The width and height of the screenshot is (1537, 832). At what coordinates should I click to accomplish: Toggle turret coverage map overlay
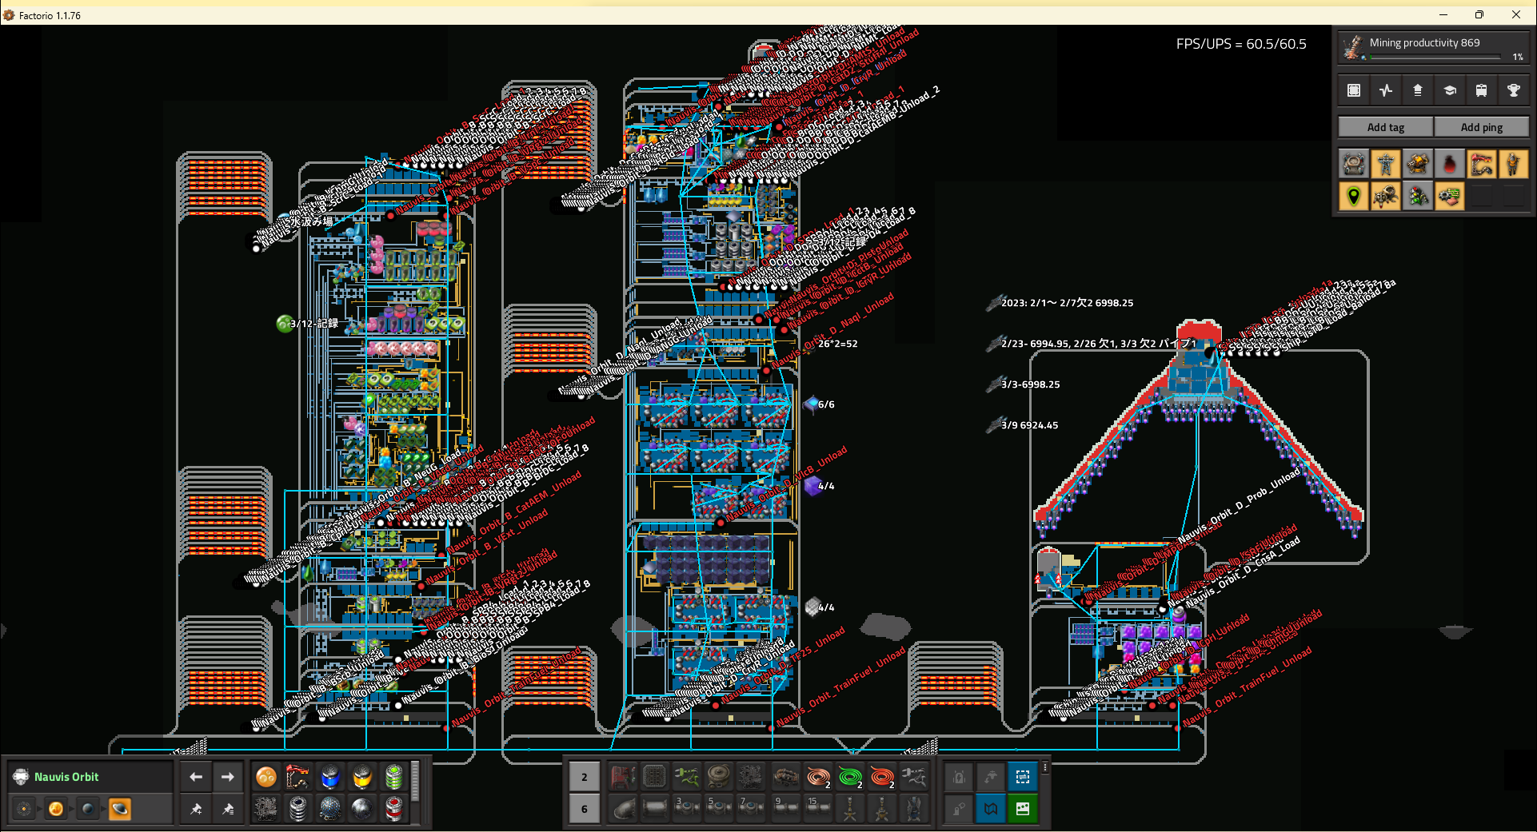[x=1417, y=164]
